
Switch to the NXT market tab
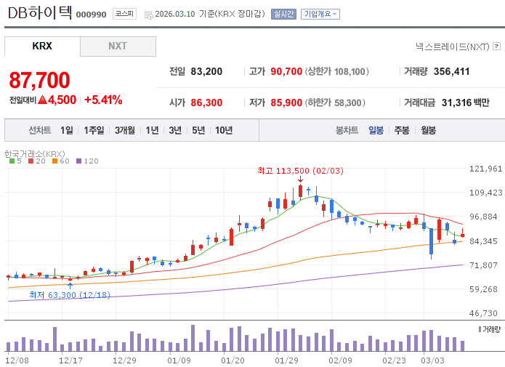118,46
